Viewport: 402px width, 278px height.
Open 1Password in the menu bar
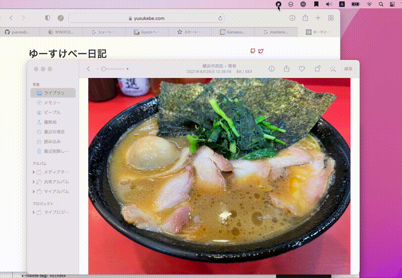[303, 4]
